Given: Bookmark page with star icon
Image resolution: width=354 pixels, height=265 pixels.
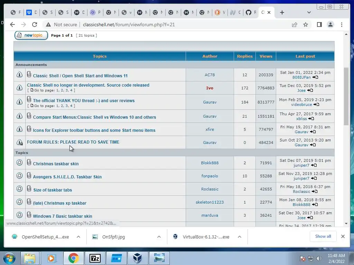Looking at the screenshot, I should [x=306, y=24].
